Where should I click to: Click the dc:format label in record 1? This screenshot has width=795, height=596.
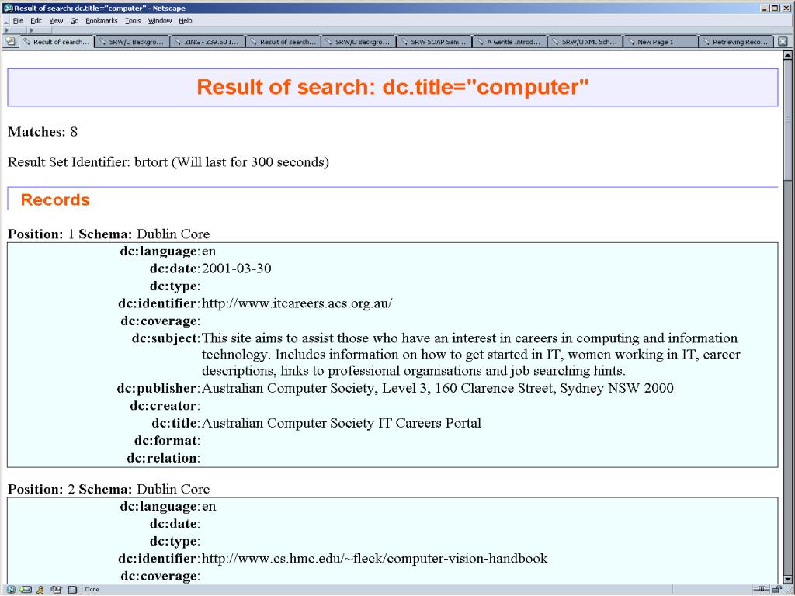[x=168, y=441]
